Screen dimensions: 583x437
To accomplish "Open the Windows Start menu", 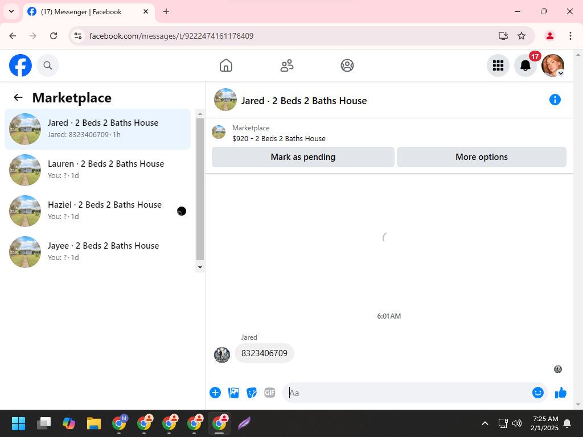I will click(x=18, y=423).
